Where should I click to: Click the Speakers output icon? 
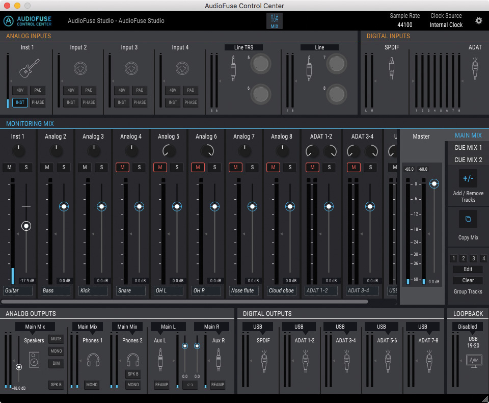[x=34, y=360]
